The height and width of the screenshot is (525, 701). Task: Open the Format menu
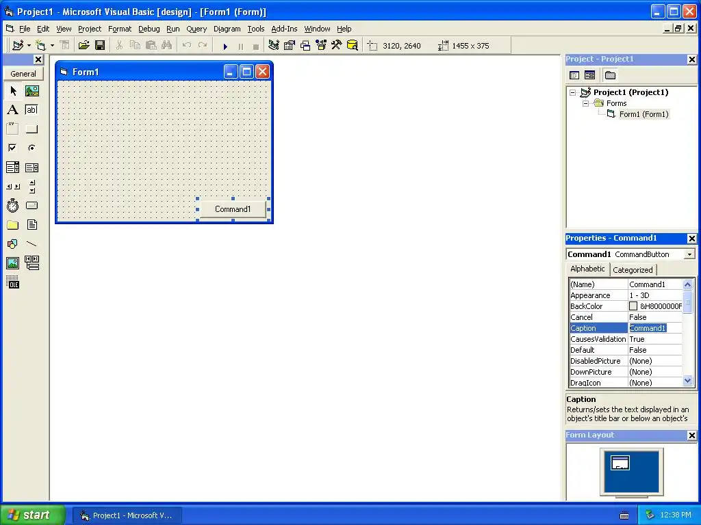(120, 29)
